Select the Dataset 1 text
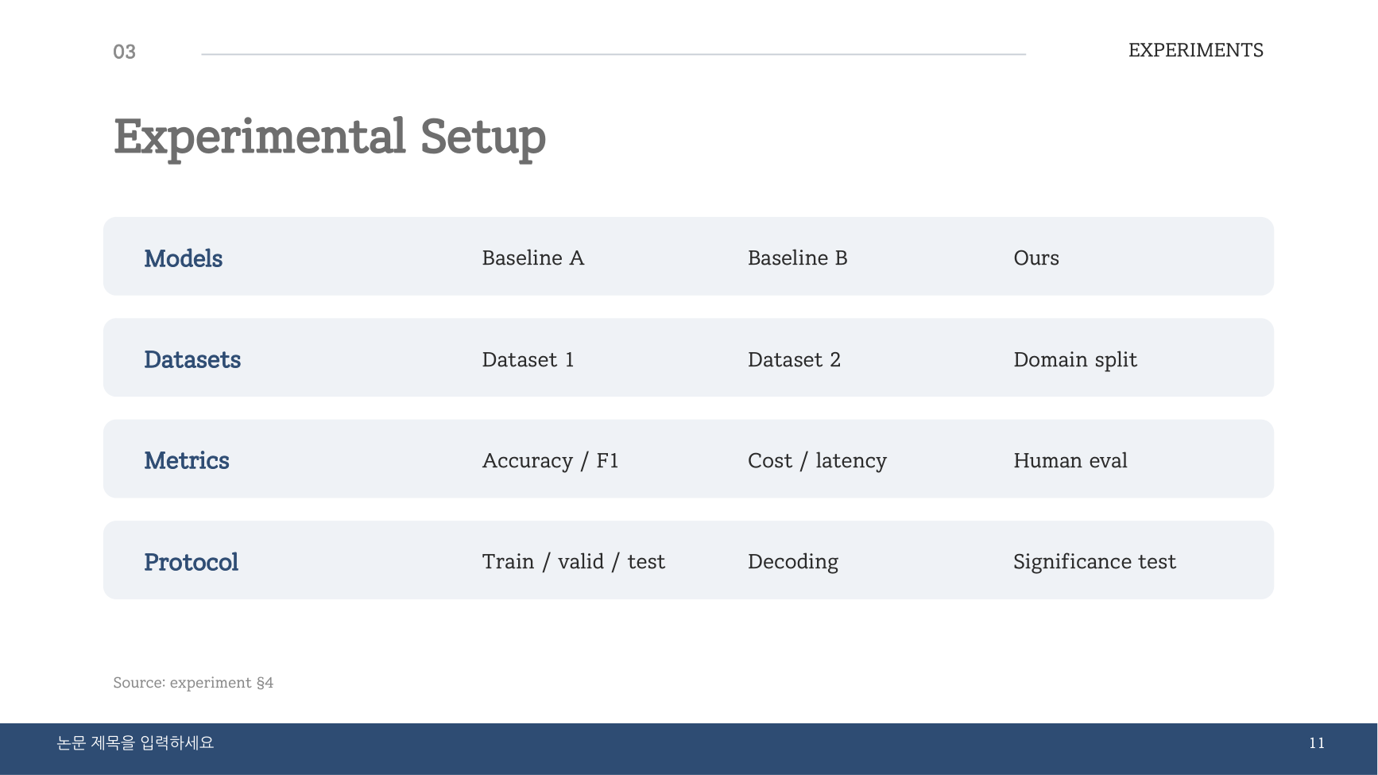 pos(528,359)
